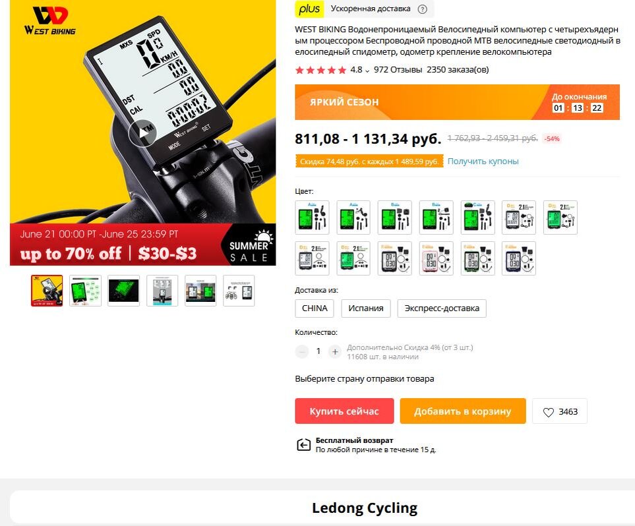Click the Добавить в корзину button
635x526 pixels.
pyautogui.click(x=463, y=411)
